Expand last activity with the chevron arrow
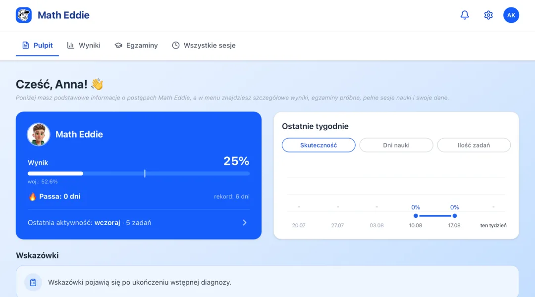The height and width of the screenshot is (297, 535). click(x=245, y=223)
